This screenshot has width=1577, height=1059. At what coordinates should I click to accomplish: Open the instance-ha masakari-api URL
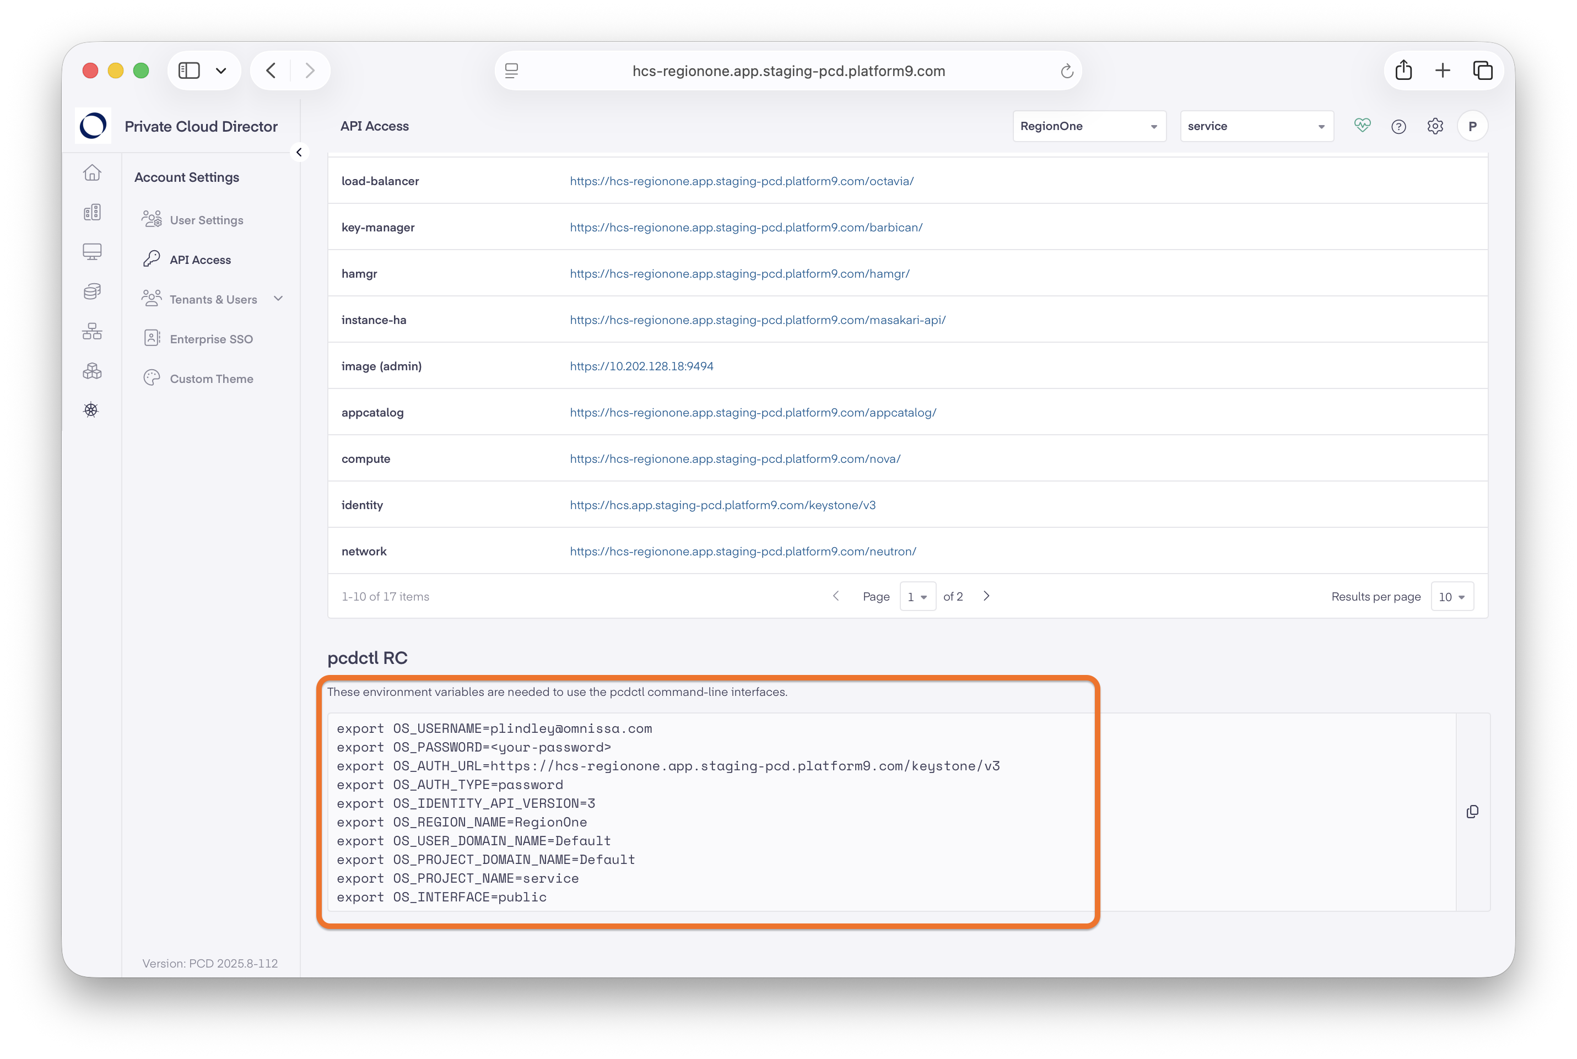click(757, 320)
